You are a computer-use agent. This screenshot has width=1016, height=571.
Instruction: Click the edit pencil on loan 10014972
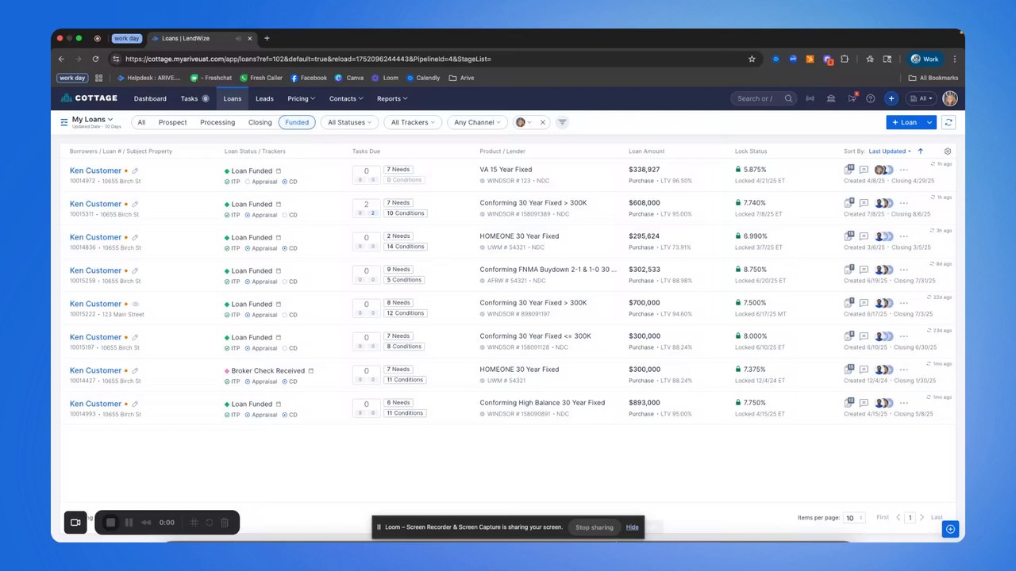click(135, 171)
